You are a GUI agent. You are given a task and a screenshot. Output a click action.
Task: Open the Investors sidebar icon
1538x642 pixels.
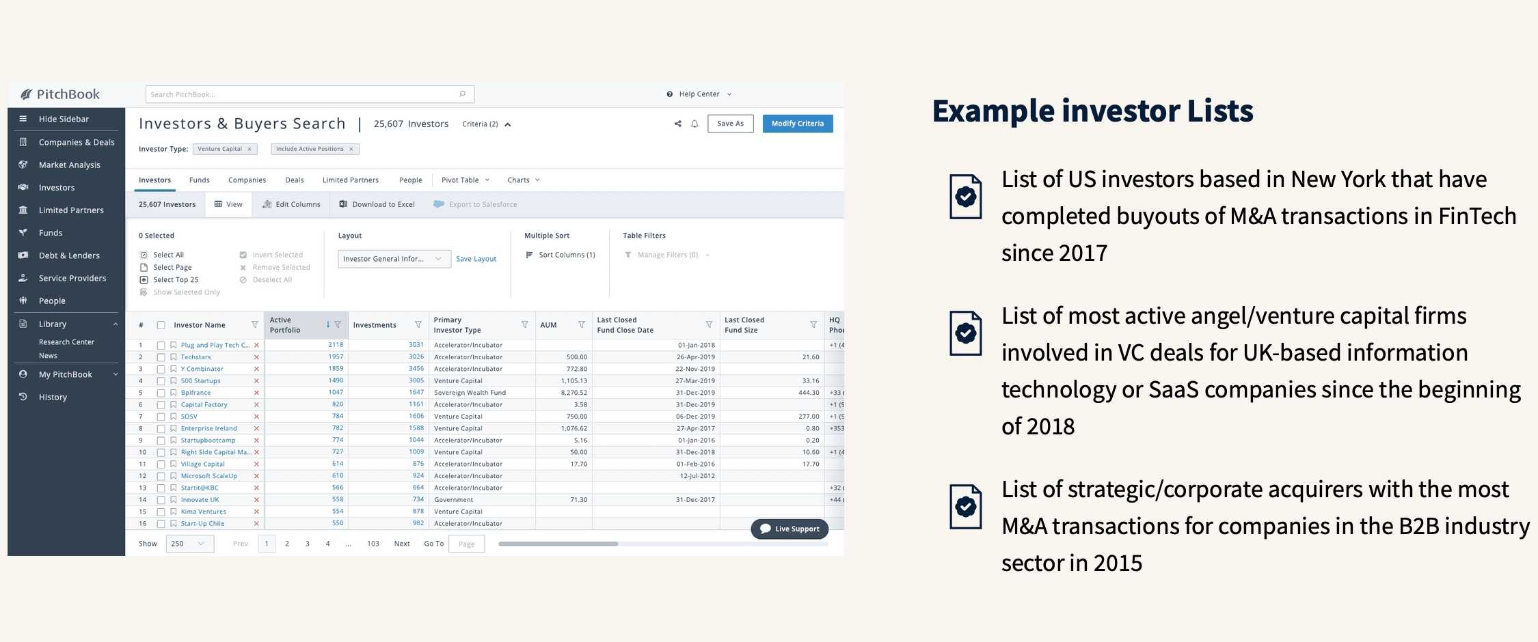(23, 187)
